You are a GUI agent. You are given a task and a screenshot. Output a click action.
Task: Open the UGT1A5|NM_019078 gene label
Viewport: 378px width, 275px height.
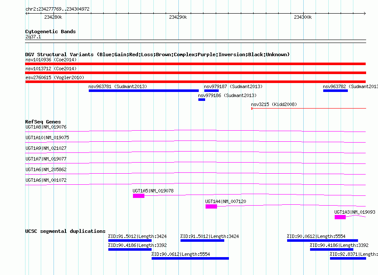tap(153, 191)
